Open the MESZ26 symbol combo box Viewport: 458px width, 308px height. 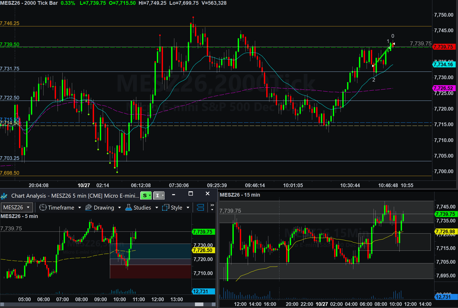[17, 207]
